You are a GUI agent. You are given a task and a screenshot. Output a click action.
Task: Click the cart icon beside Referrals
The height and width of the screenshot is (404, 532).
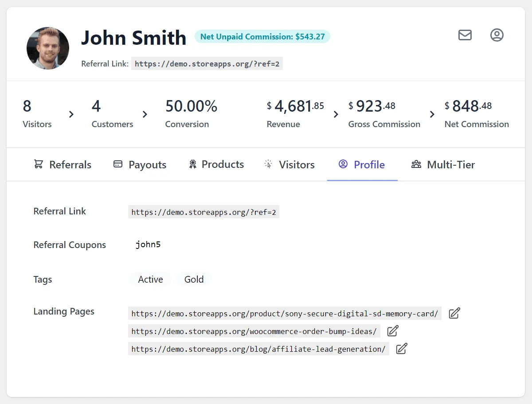coord(39,164)
